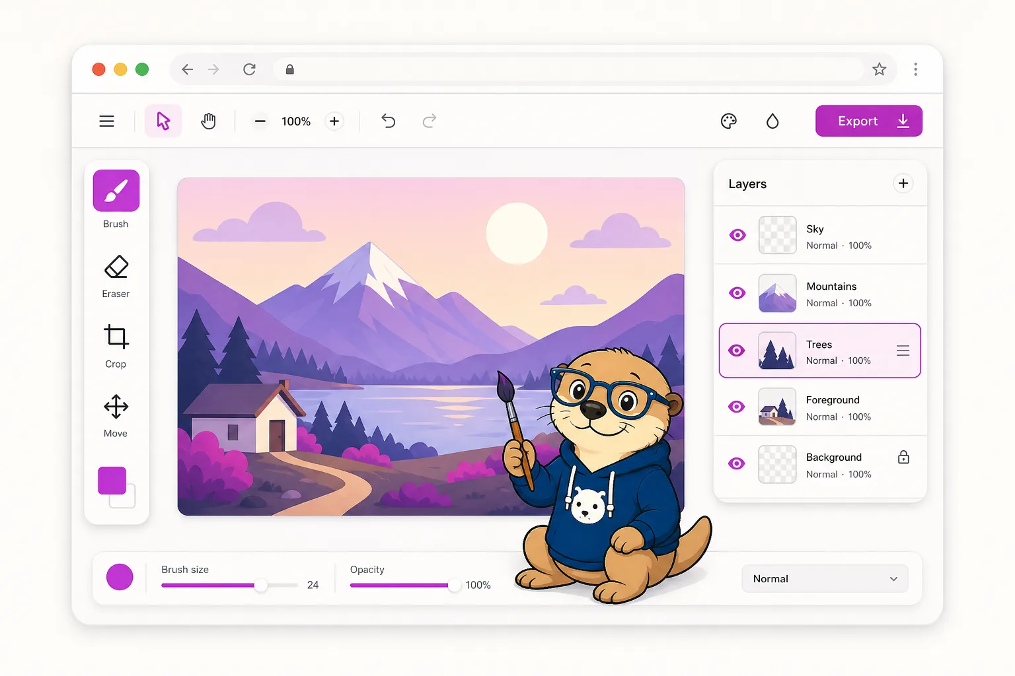Click the browser address bar
This screenshot has width=1015, height=676.
point(568,69)
